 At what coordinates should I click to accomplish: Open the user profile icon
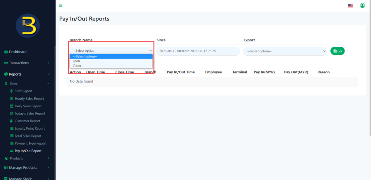point(362,5)
